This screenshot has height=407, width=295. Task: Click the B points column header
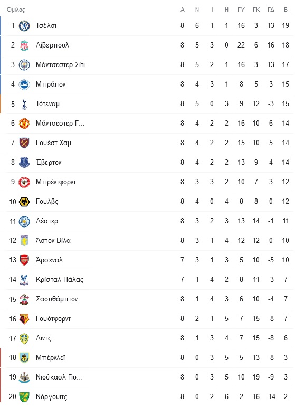(286, 10)
